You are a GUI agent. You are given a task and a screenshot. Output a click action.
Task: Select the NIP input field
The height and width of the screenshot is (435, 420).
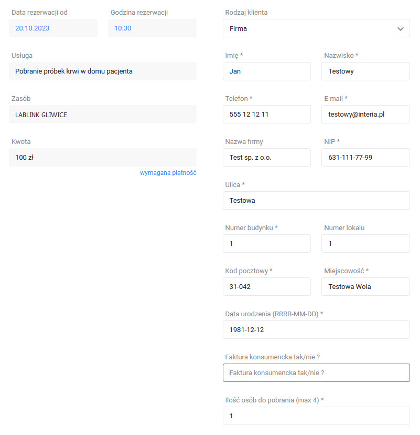[x=365, y=157]
